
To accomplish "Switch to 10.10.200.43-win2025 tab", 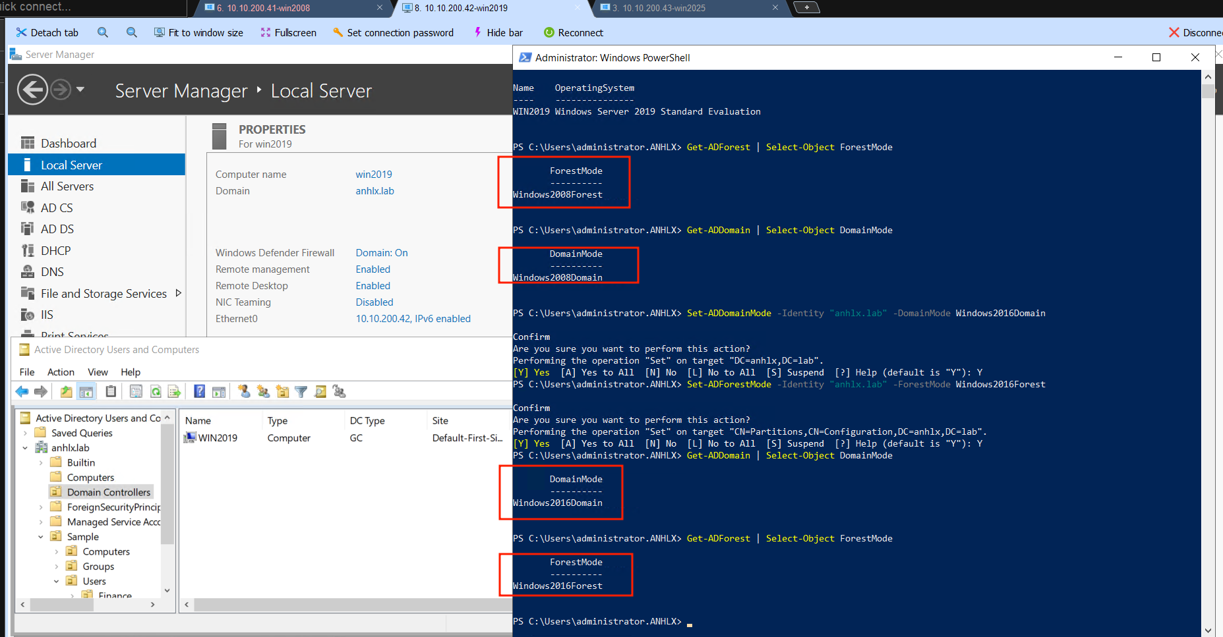I will tap(689, 8).
